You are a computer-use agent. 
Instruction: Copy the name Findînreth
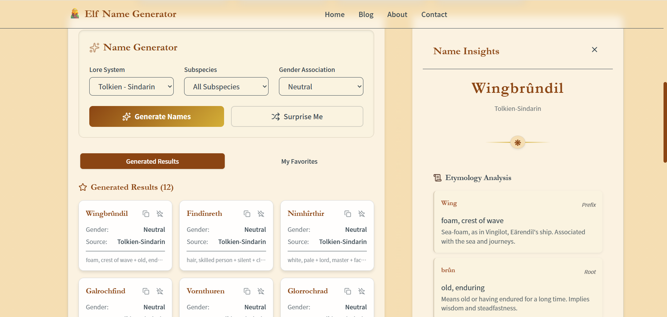(x=247, y=214)
